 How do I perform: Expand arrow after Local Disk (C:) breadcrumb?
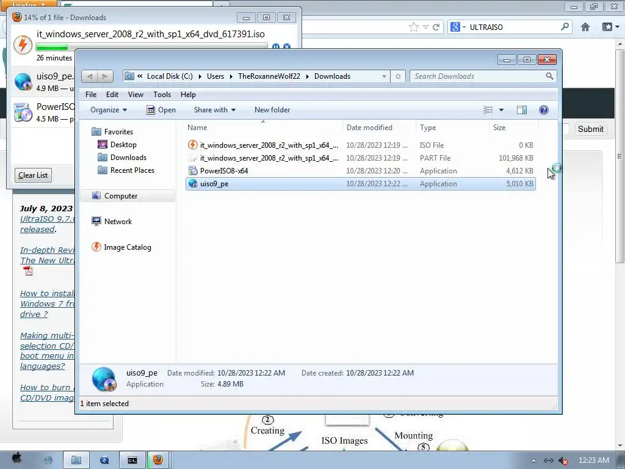pos(200,76)
